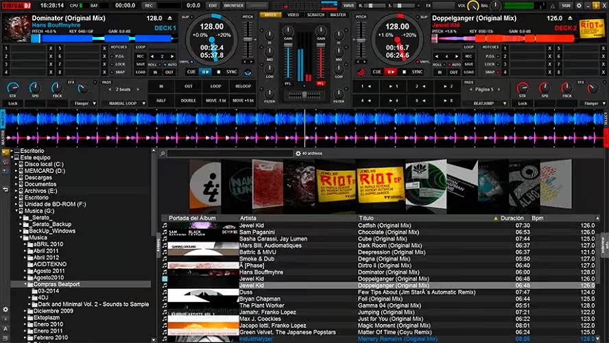Switch to the VIDEO tab
This screenshot has height=343, width=609.
pyautogui.click(x=294, y=15)
